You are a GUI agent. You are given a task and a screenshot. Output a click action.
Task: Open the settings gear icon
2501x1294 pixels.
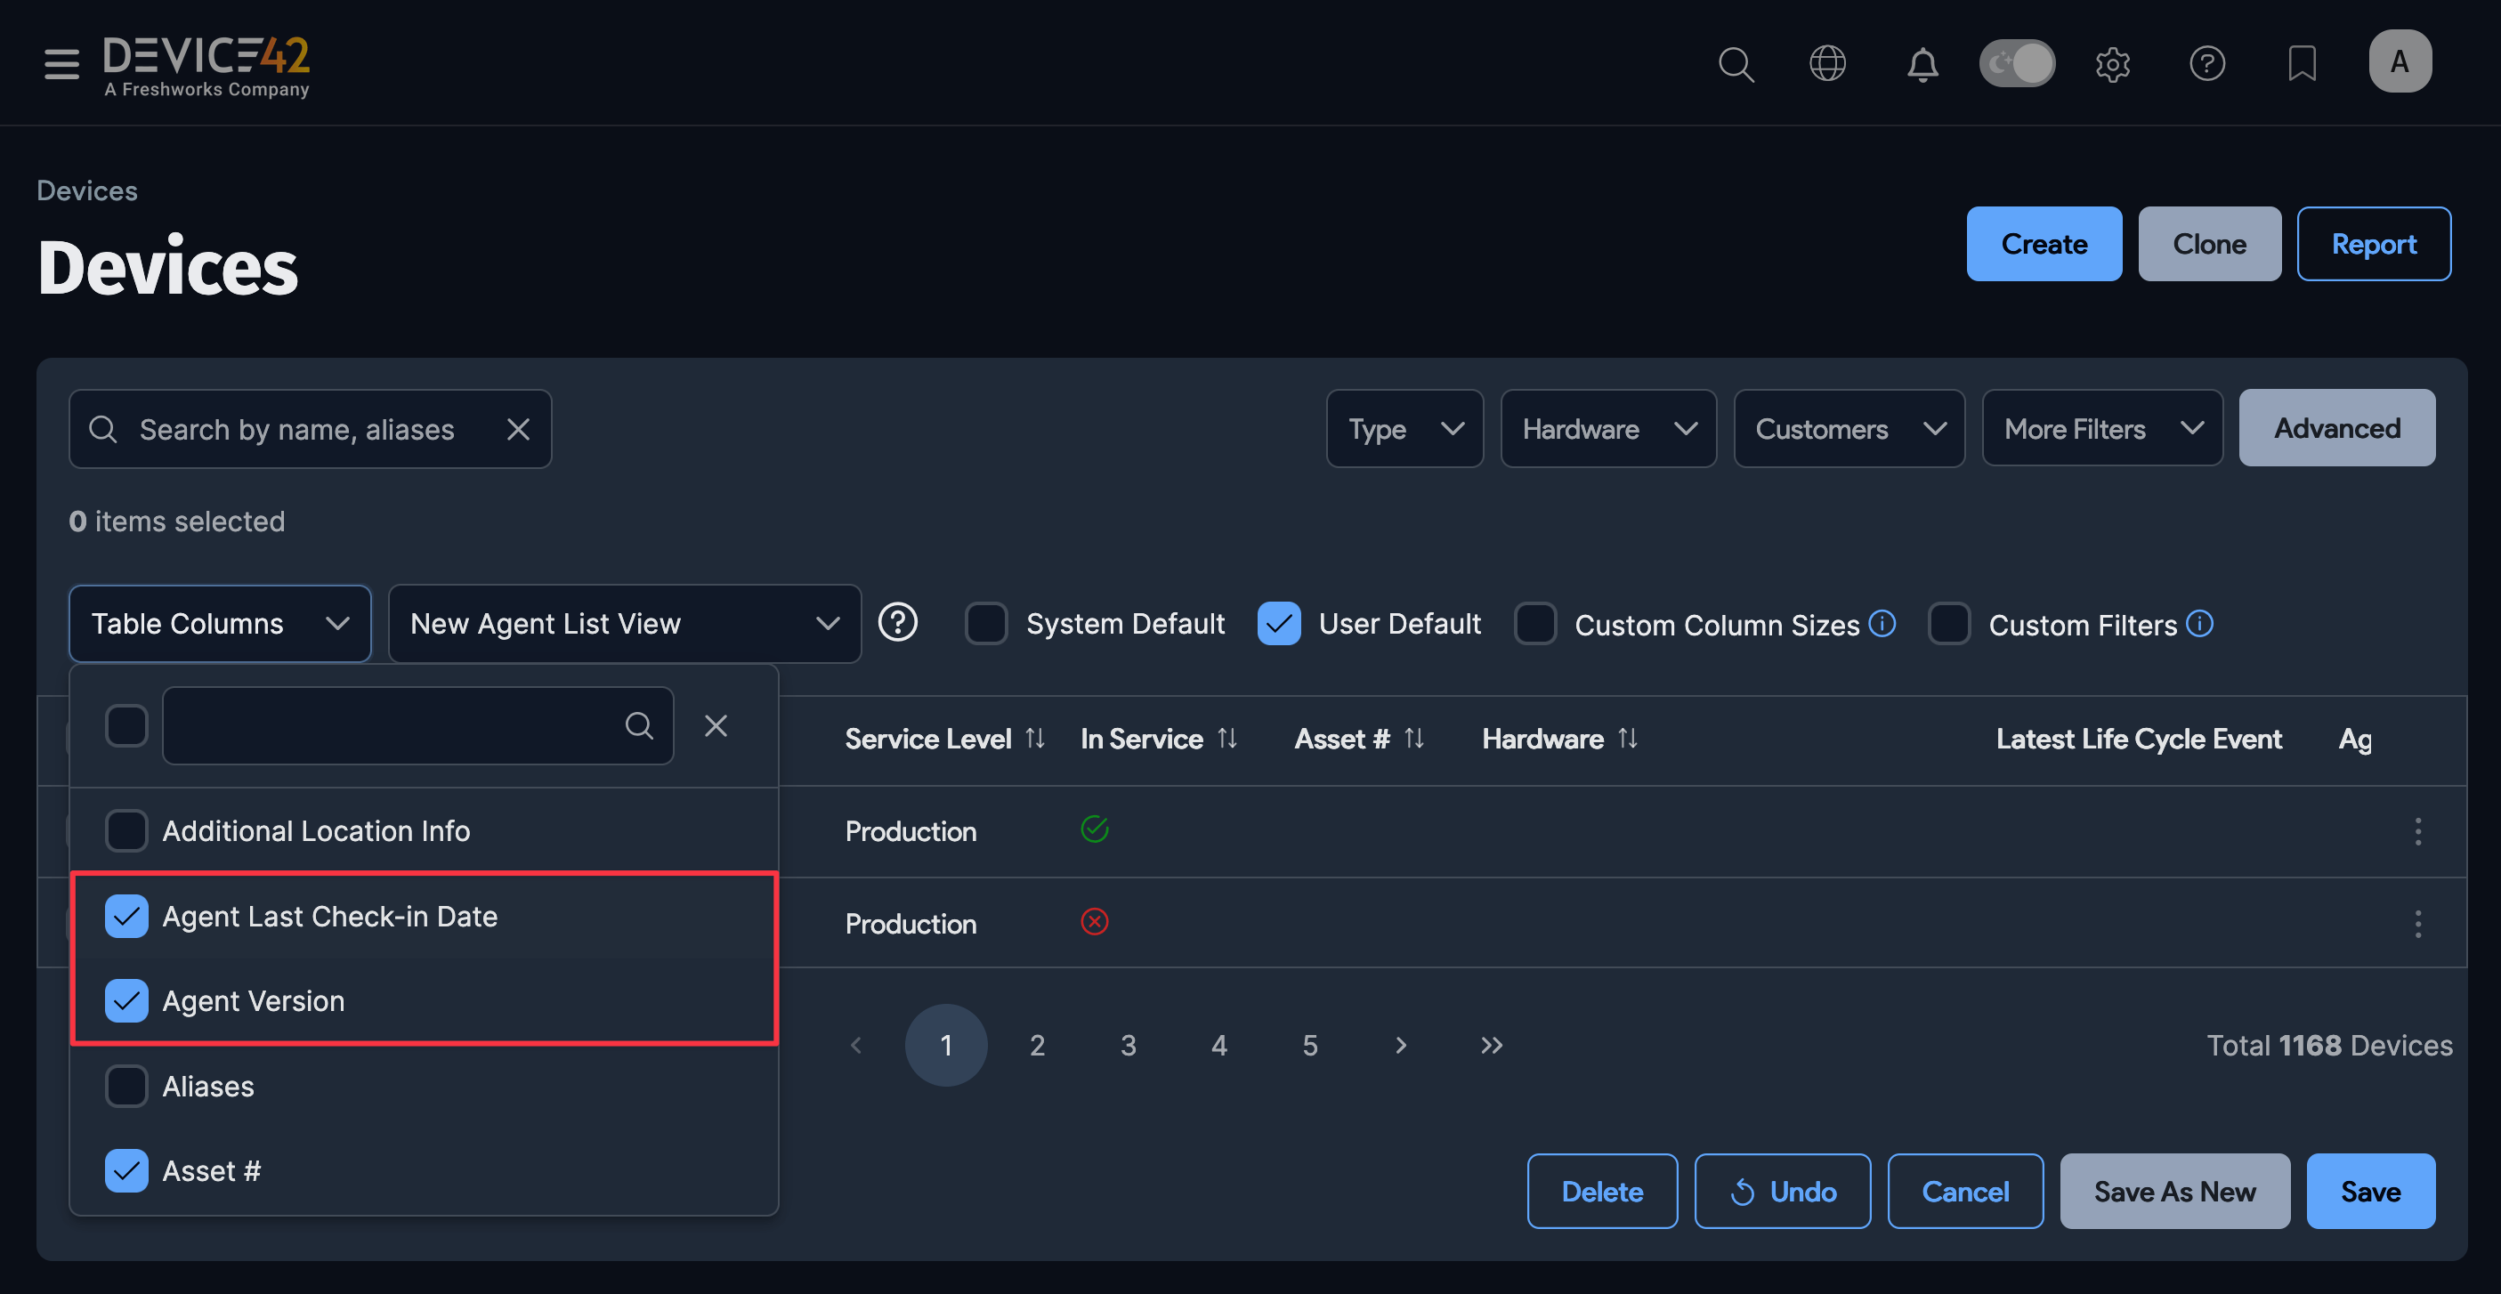[x=2112, y=64]
